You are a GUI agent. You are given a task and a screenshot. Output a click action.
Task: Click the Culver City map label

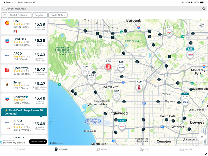pyautogui.click(x=111, y=87)
